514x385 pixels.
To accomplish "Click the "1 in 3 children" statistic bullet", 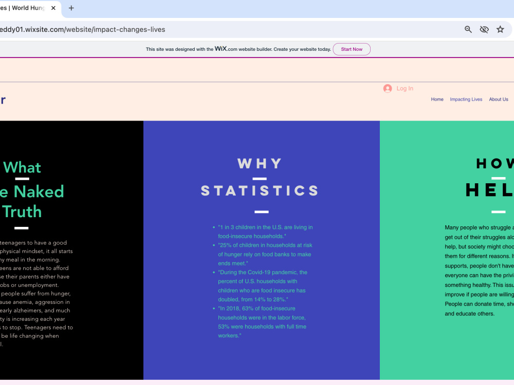I will point(265,232).
